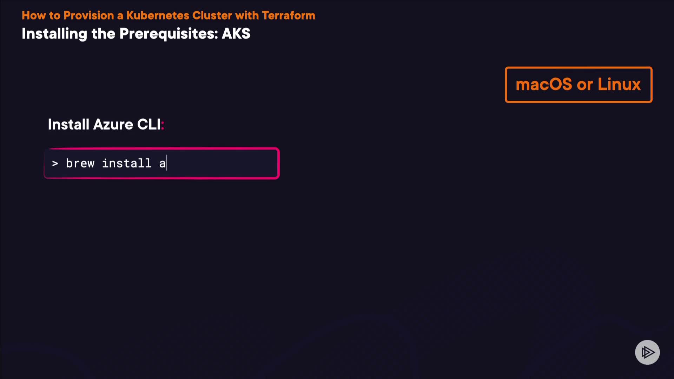Viewport: 674px width, 379px height.
Task: Click the pink colon after "CLI"
Action: coord(163,125)
